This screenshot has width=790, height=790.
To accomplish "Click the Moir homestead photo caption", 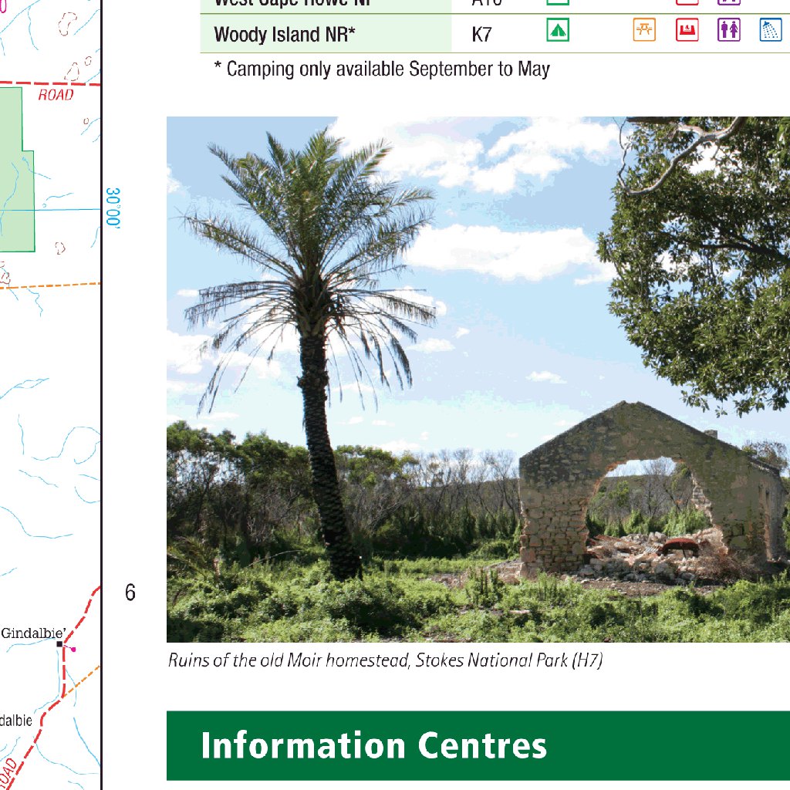I will [386, 660].
